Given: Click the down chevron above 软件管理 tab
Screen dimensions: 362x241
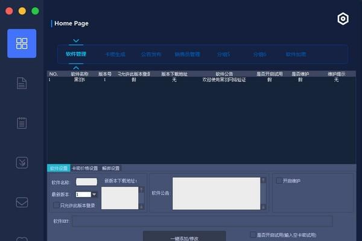Looking at the screenshot, I should point(76,41).
